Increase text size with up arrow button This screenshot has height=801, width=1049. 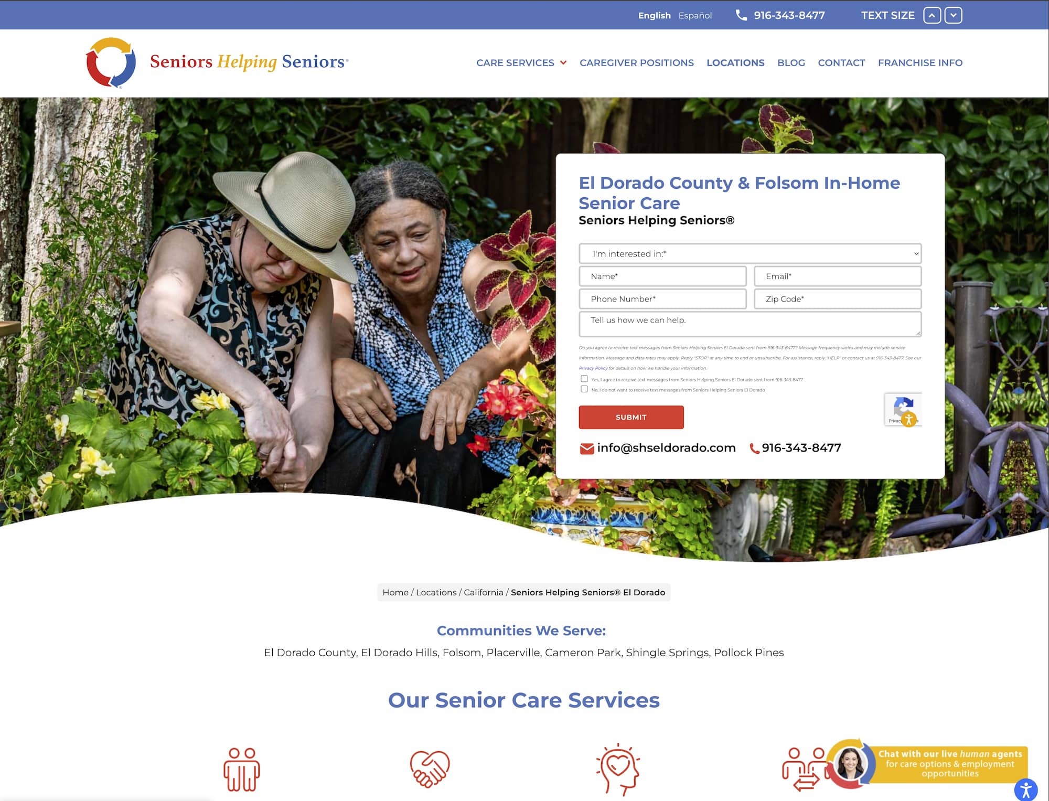click(x=932, y=15)
